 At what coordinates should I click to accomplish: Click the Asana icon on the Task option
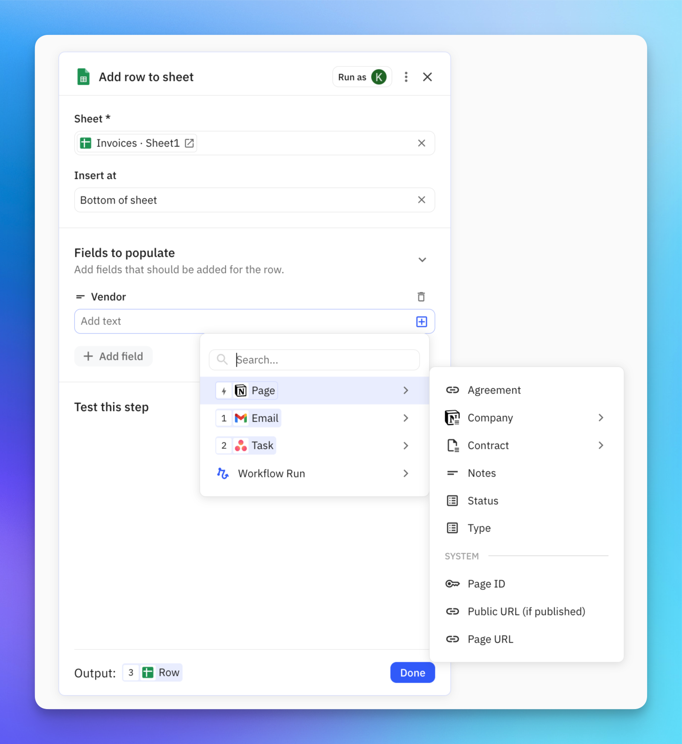pos(241,445)
